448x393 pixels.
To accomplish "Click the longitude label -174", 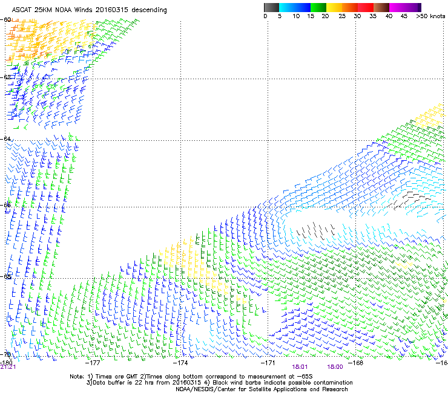I will [180, 363].
